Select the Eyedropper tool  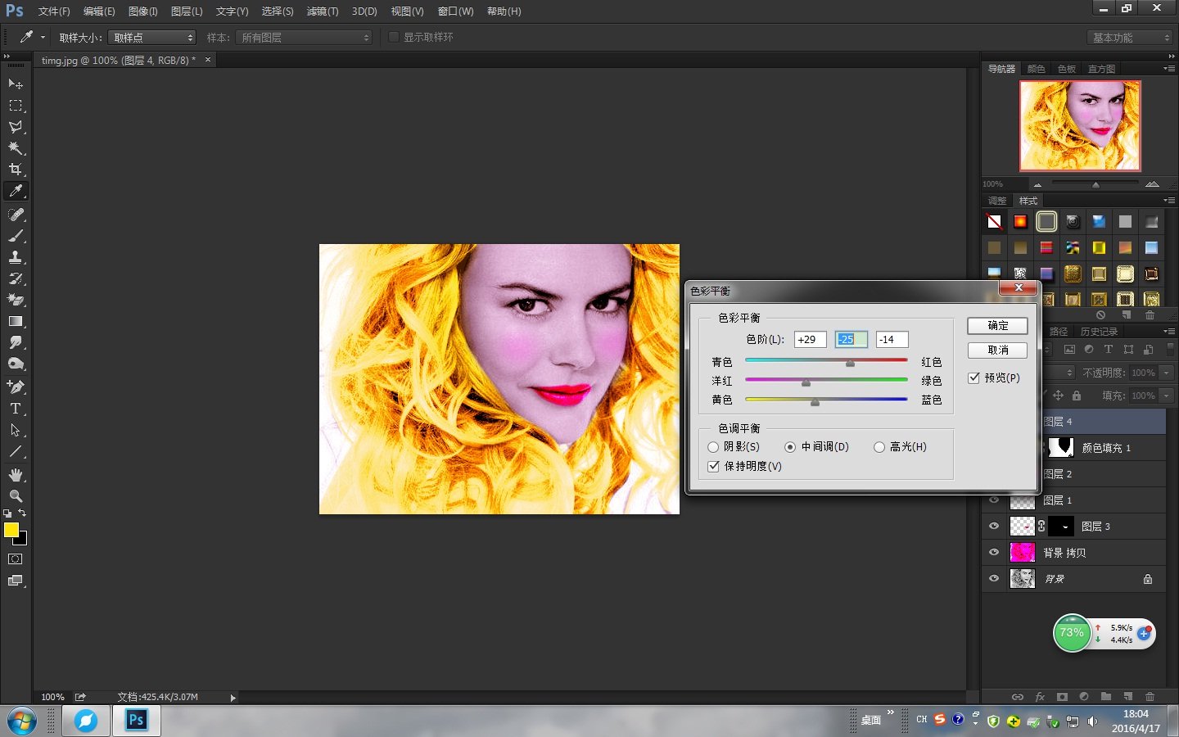coord(16,191)
